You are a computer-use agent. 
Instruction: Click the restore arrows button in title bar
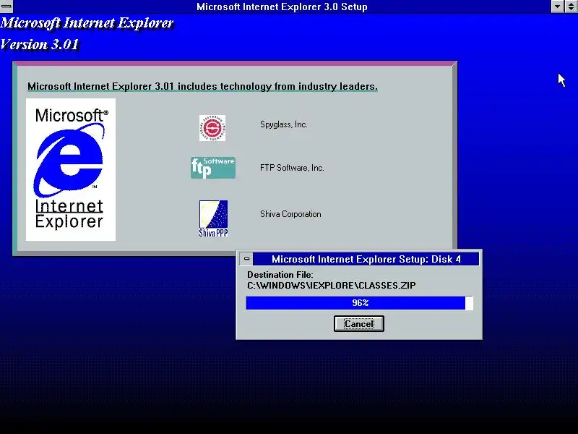point(571,7)
